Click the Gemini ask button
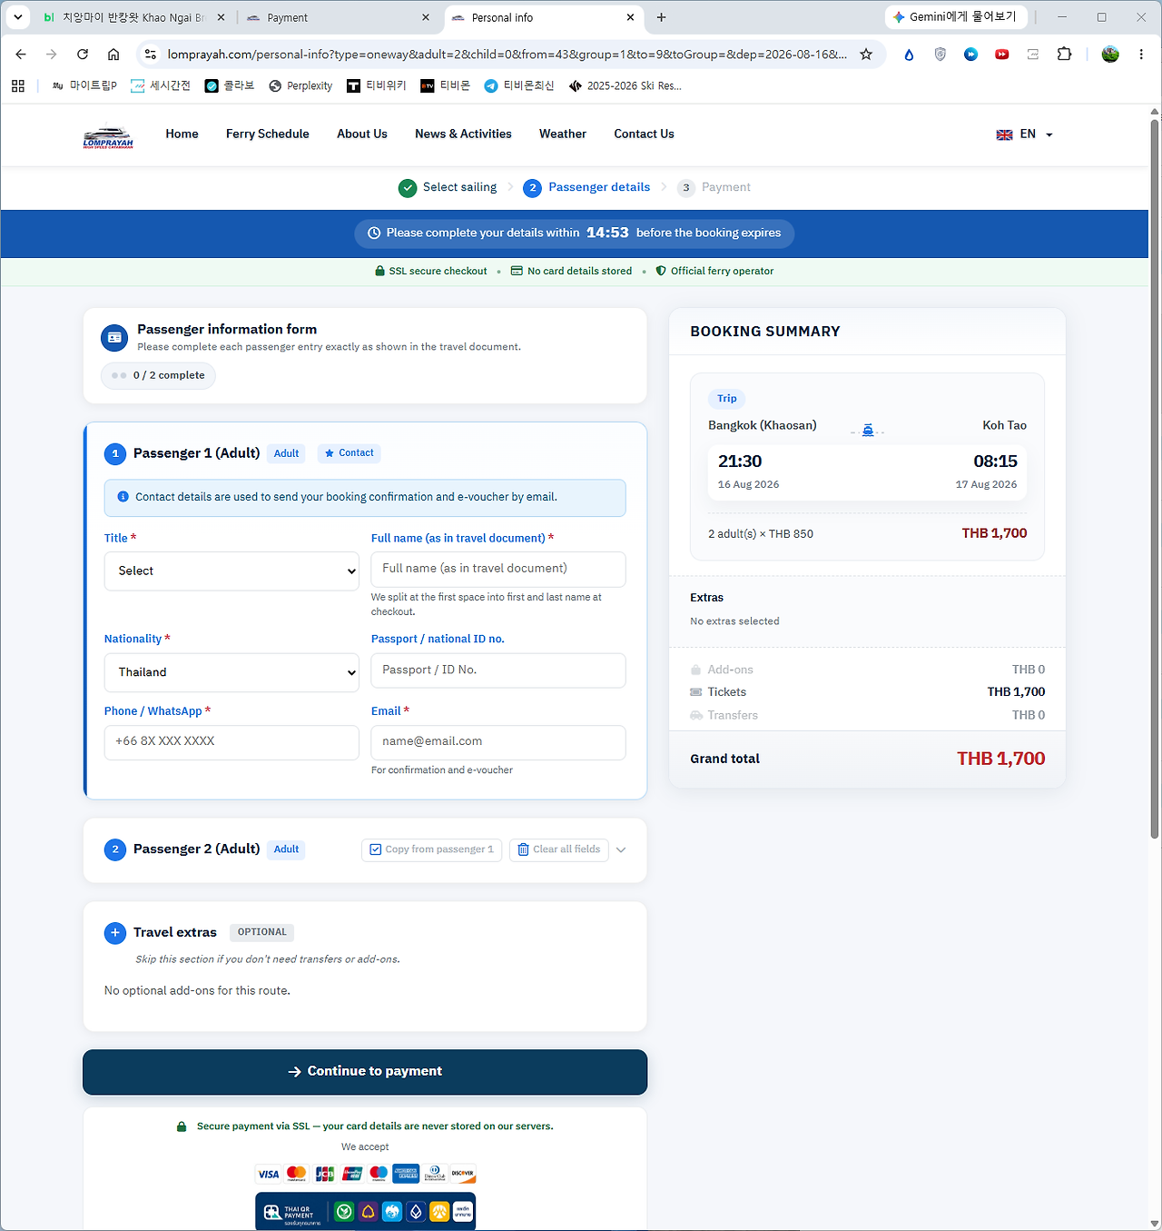 pyautogui.click(x=956, y=17)
